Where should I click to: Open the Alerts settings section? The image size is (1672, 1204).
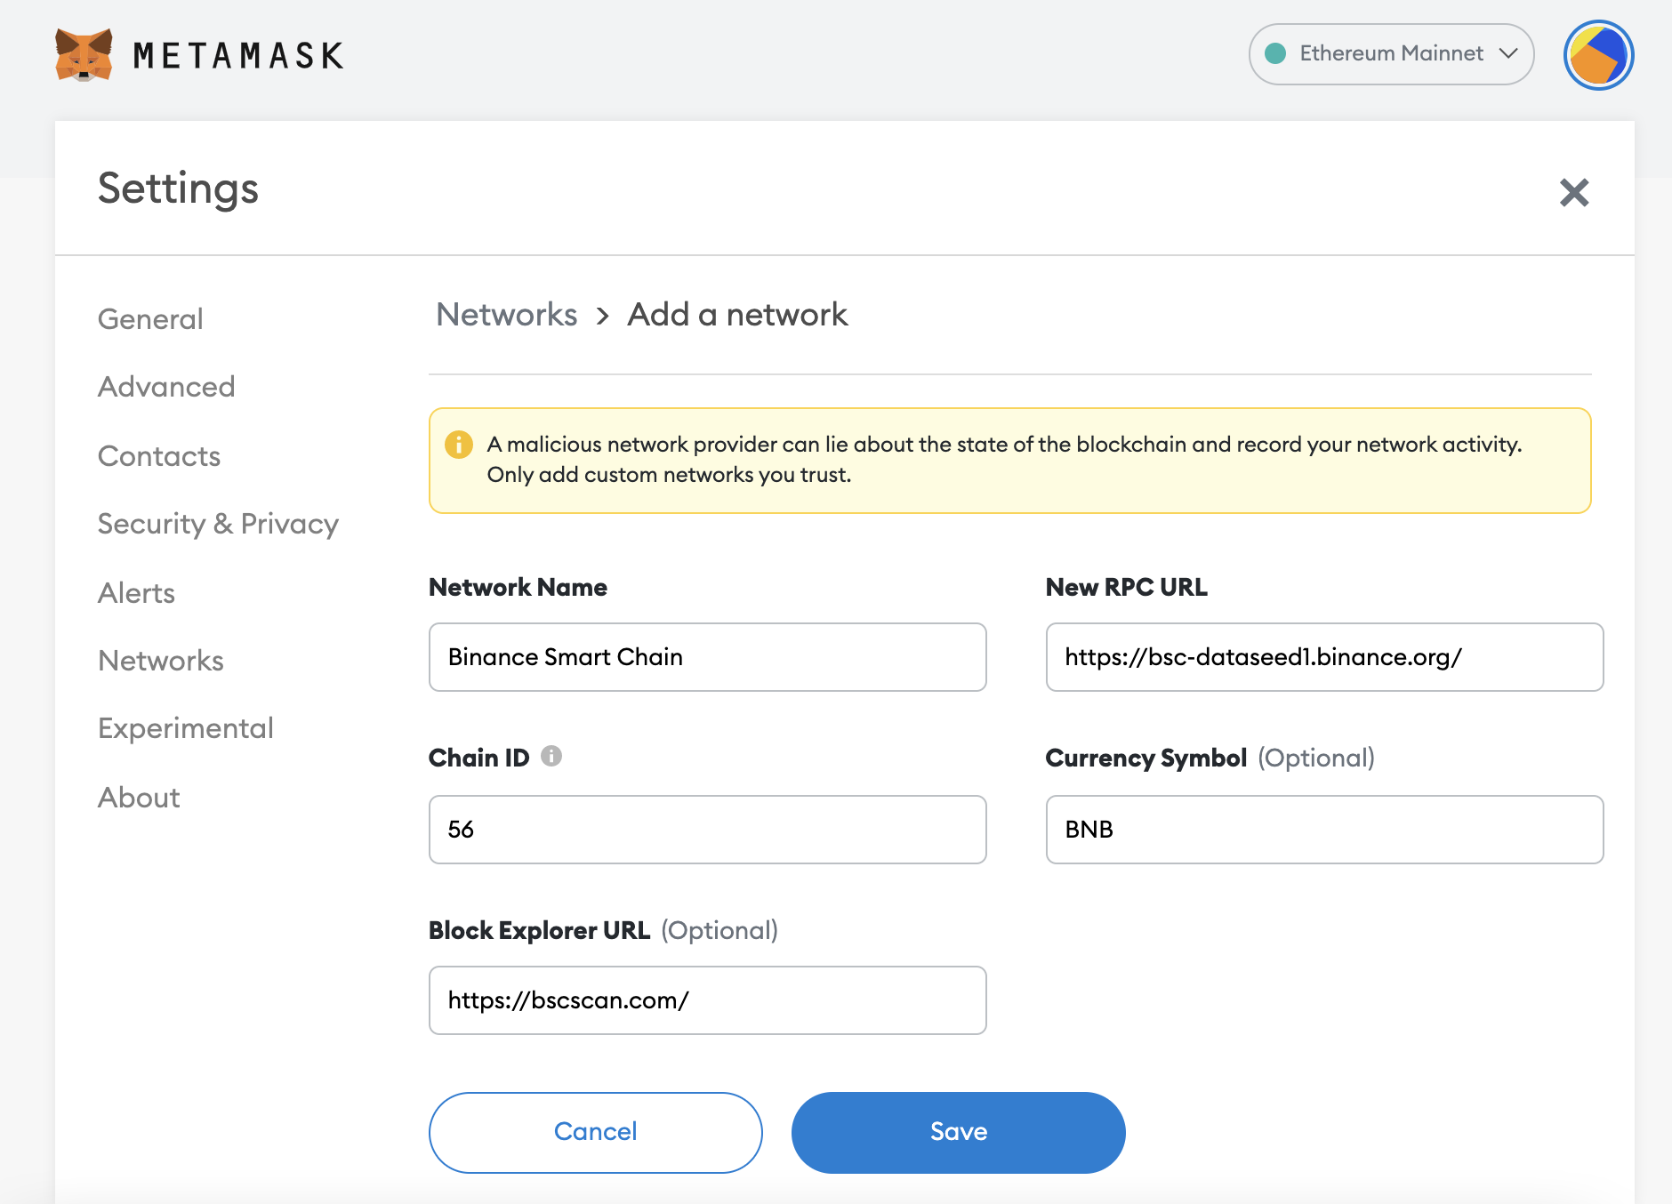point(136,593)
